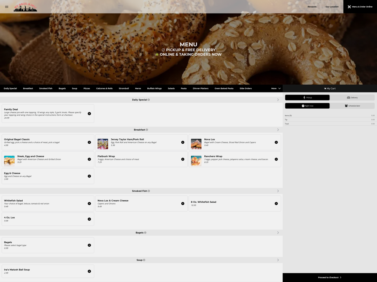Jump to Side Orders category
Screen dimensions: 377x282
[x=246, y=88]
